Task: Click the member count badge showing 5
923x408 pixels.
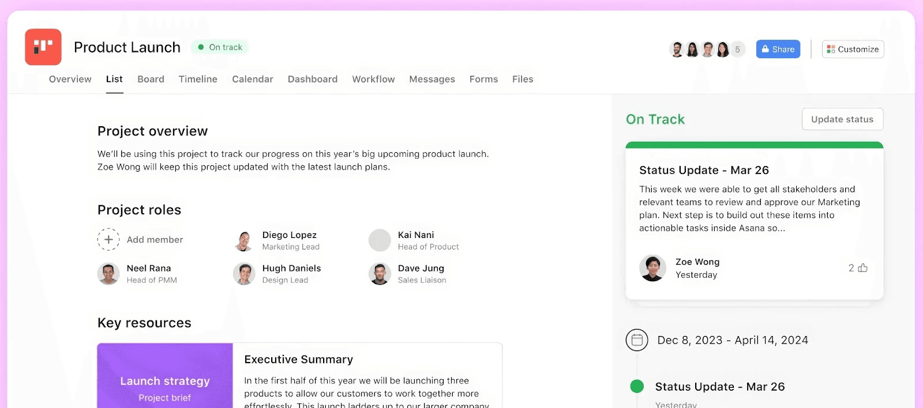Action: click(x=737, y=50)
